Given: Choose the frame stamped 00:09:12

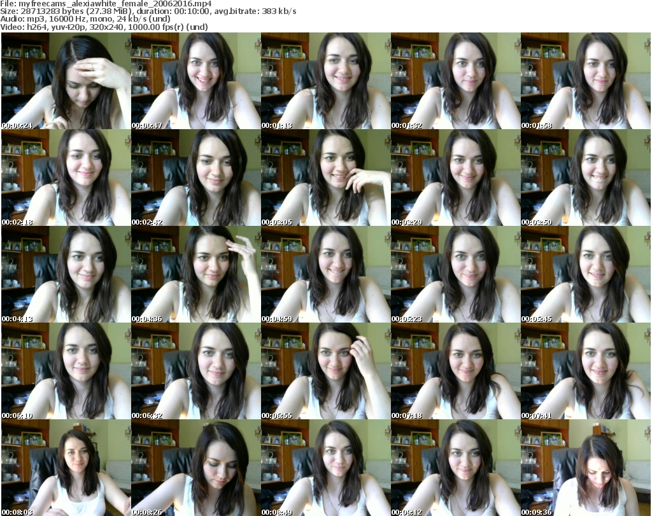Looking at the screenshot, I should tap(456, 468).
